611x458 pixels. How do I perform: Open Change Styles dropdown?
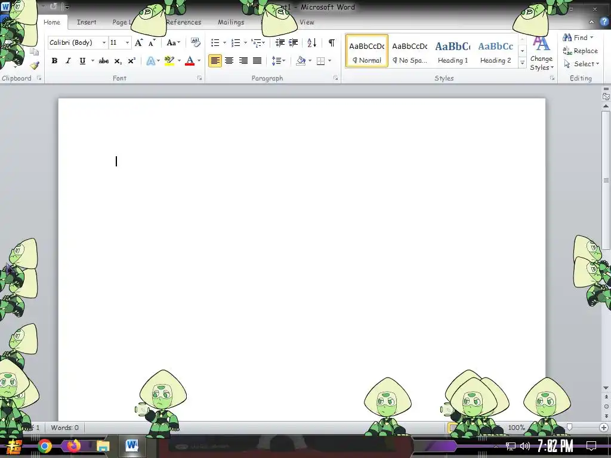(x=541, y=54)
